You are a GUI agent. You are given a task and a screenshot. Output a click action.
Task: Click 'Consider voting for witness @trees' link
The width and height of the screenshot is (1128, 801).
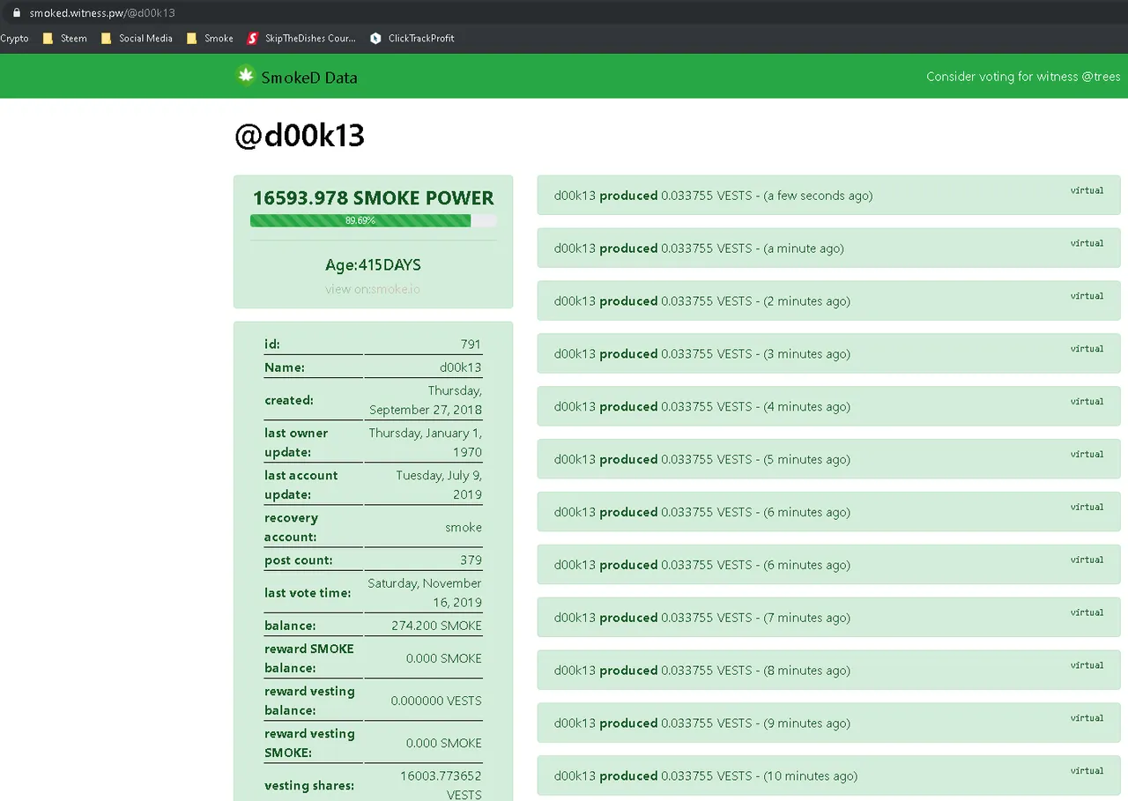1023,77
